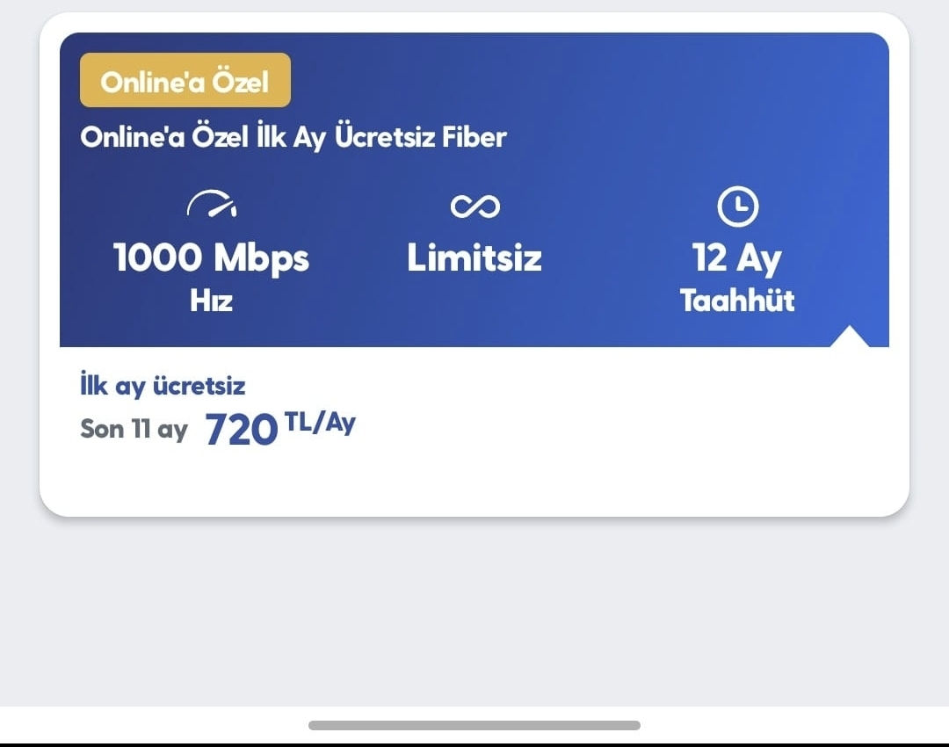
Task: Tap the white card's bottom edge under Son 11 ay
Action: pyautogui.click(x=134, y=505)
